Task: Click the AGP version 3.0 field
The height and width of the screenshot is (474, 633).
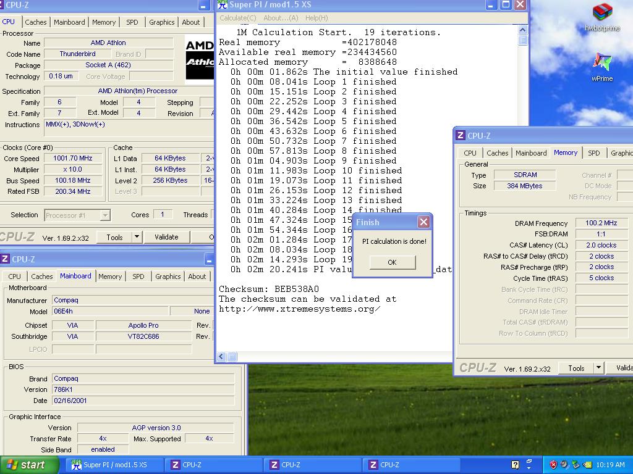Action: (x=156, y=428)
